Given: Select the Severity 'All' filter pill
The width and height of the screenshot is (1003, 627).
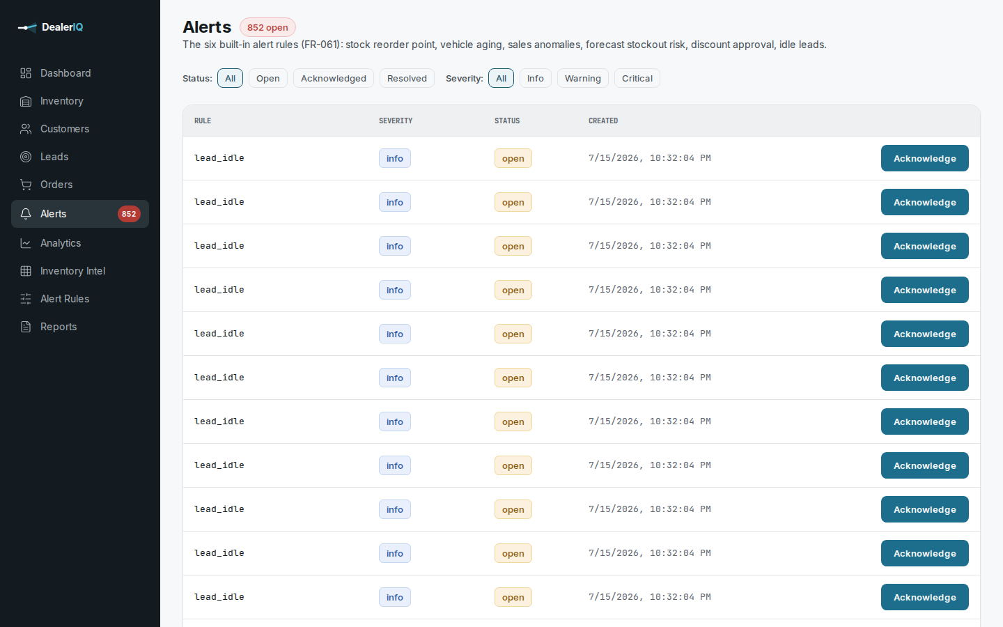Looking at the screenshot, I should [501, 78].
